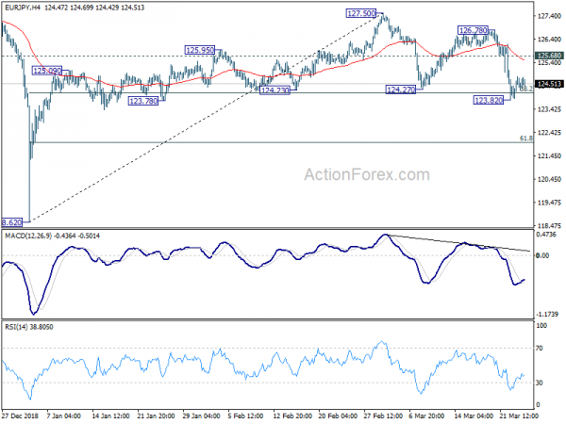Click the RSI 70 level label
The image size is (566, 424).
point(540,349)
